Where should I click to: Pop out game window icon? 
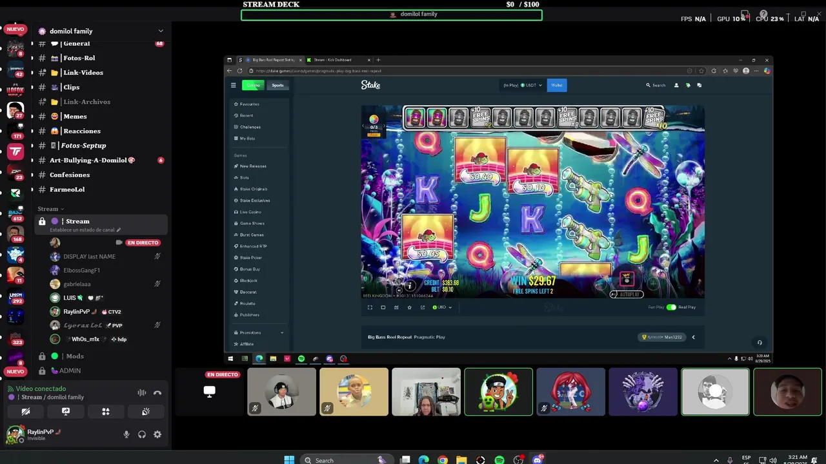(423, 307)
